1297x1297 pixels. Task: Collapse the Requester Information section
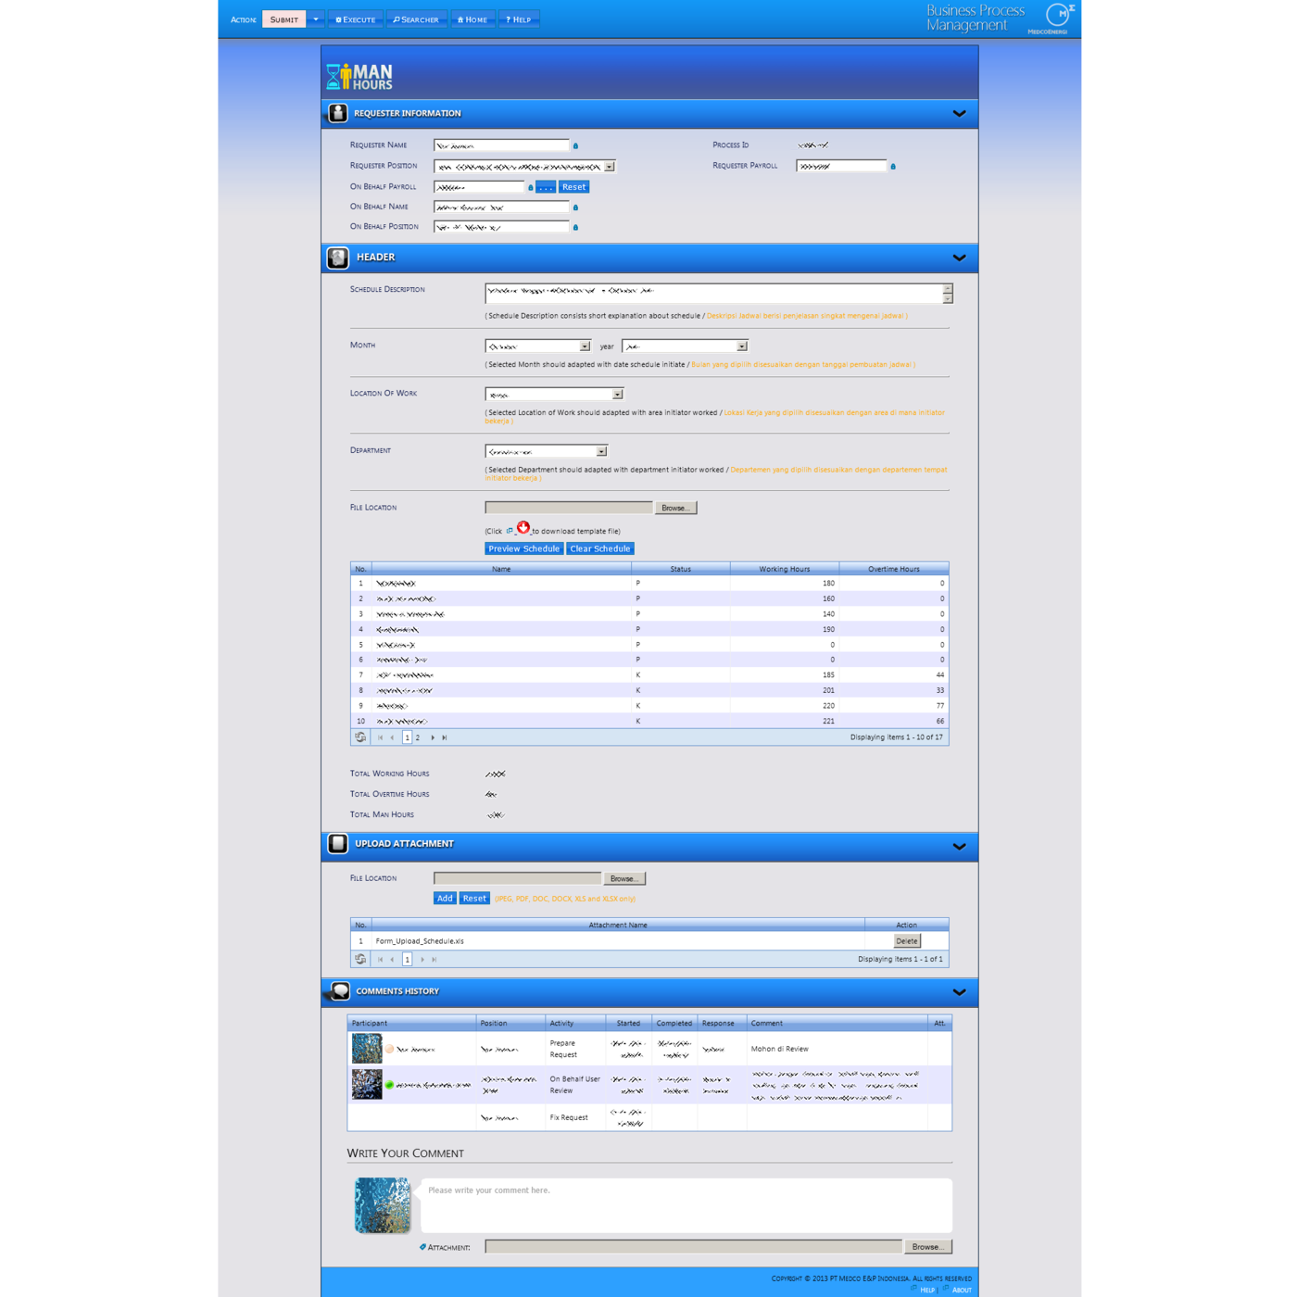tap(959, 114)
